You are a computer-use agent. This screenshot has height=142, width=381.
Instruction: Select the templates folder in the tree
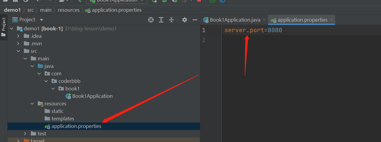(x=63, y=119)
